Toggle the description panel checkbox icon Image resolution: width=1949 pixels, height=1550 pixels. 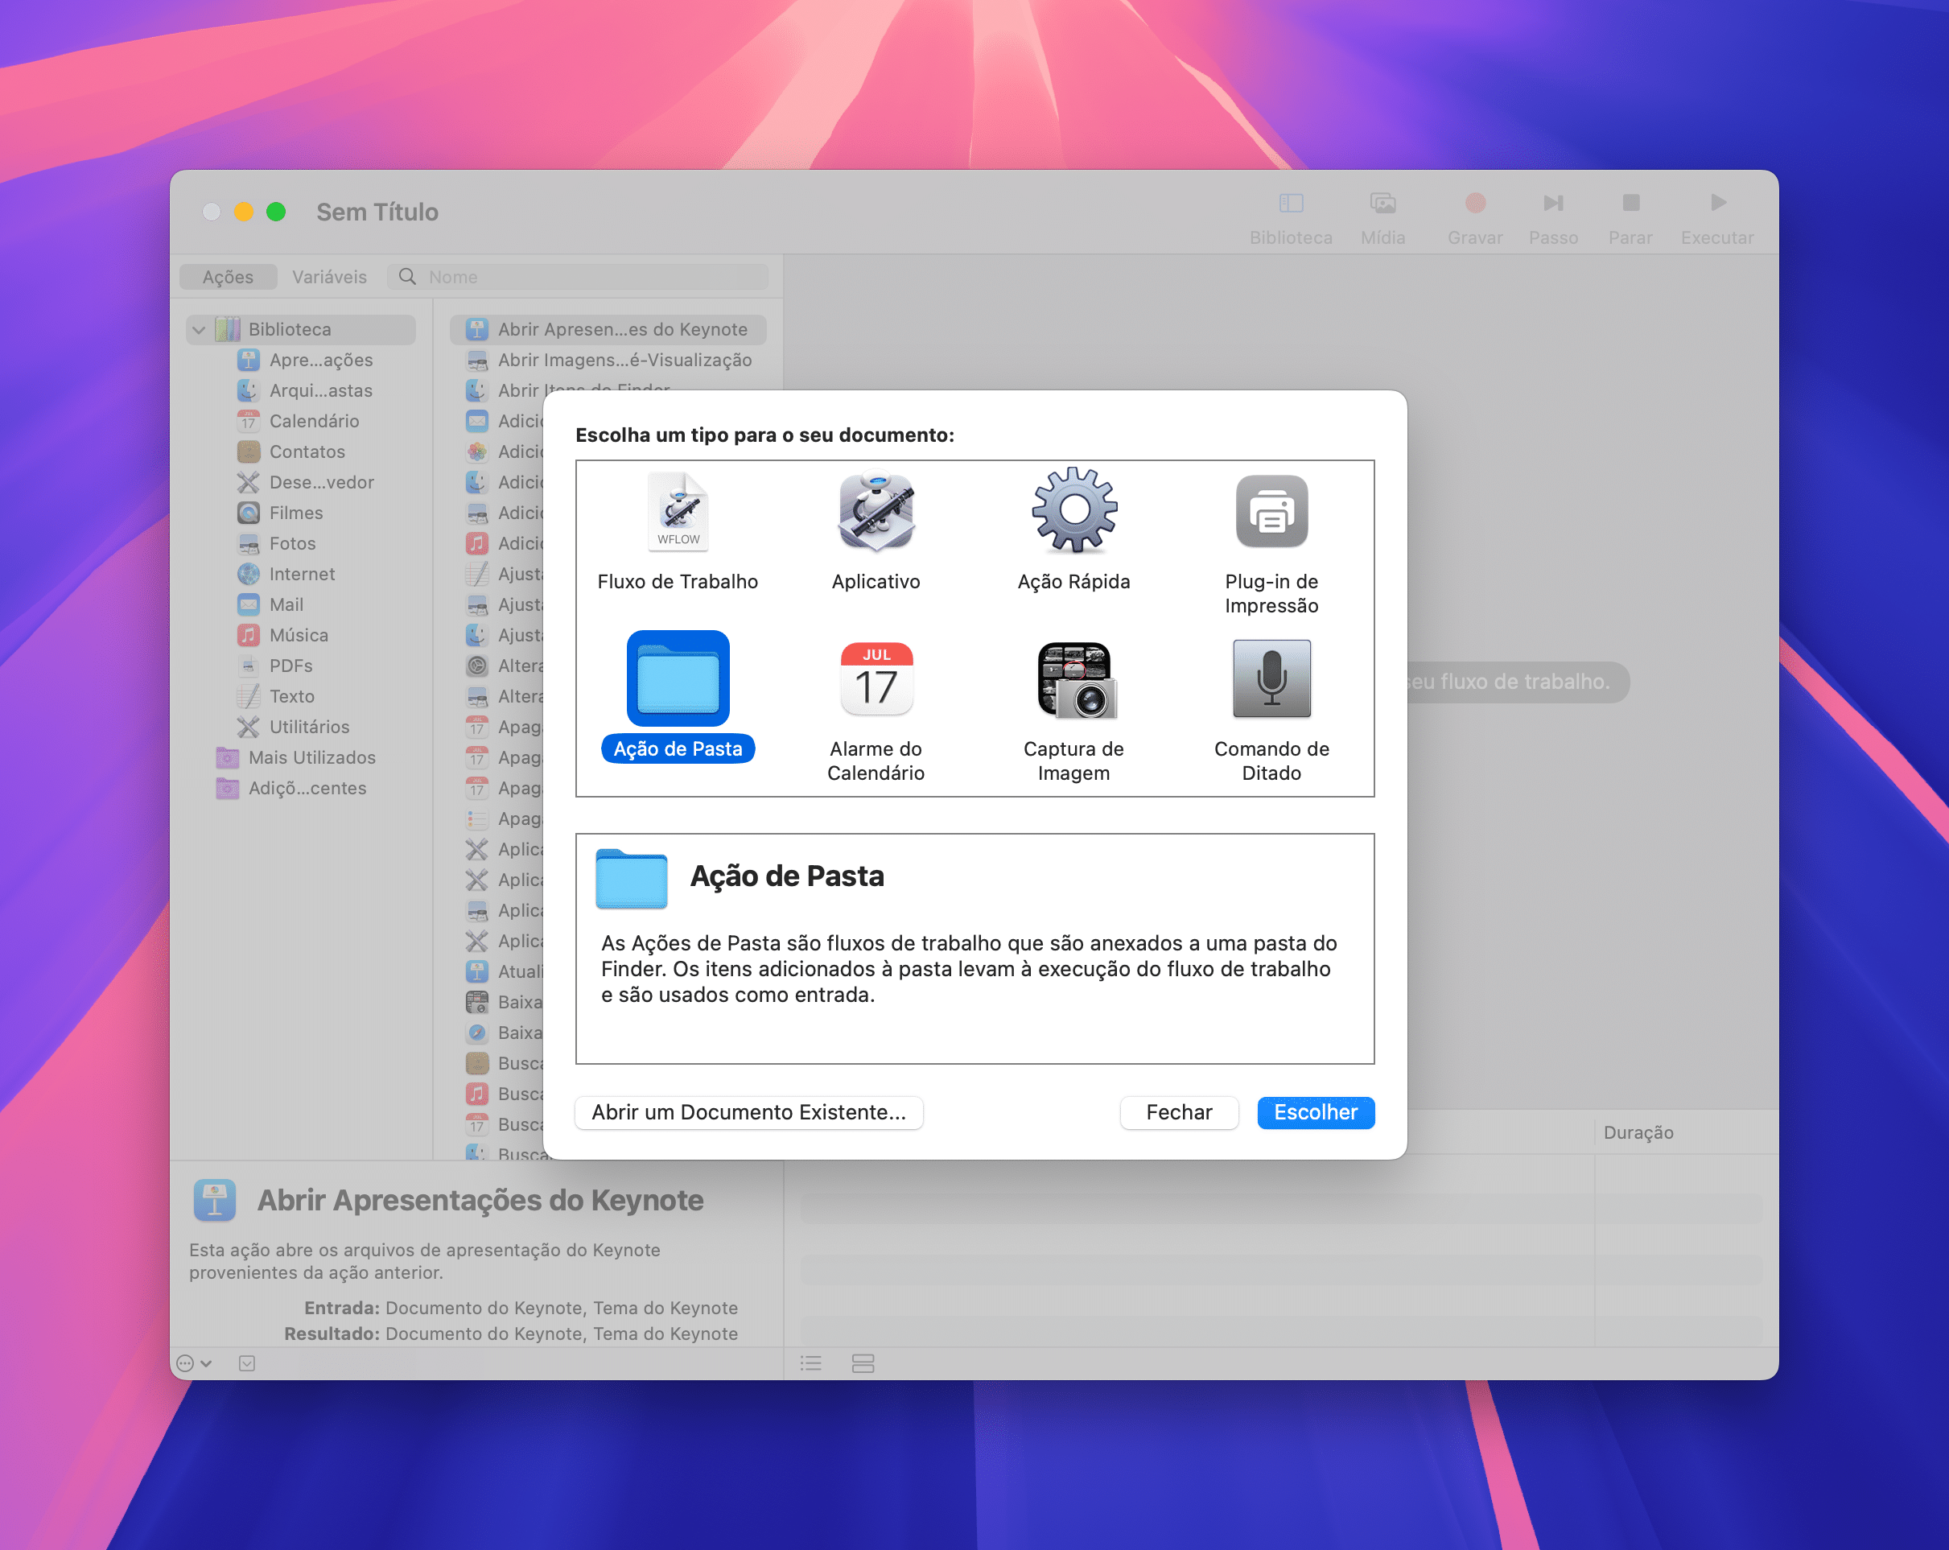(x=247, y=1364)
